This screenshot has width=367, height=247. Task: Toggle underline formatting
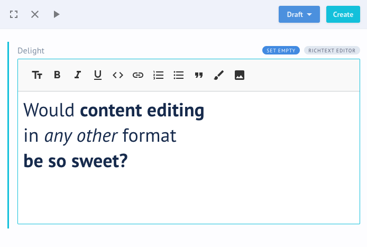(x=97, y=75)
